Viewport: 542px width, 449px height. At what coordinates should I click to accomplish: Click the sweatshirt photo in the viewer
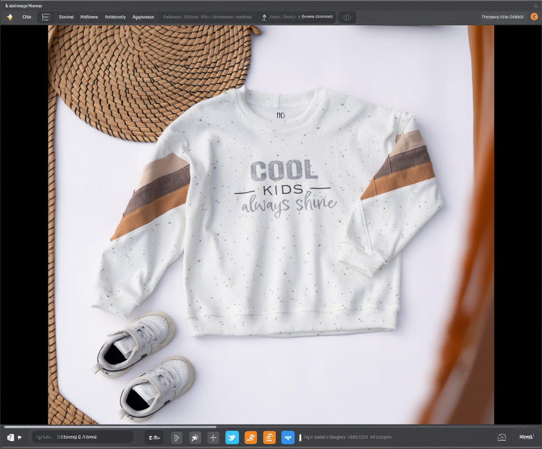pos(271,224)
